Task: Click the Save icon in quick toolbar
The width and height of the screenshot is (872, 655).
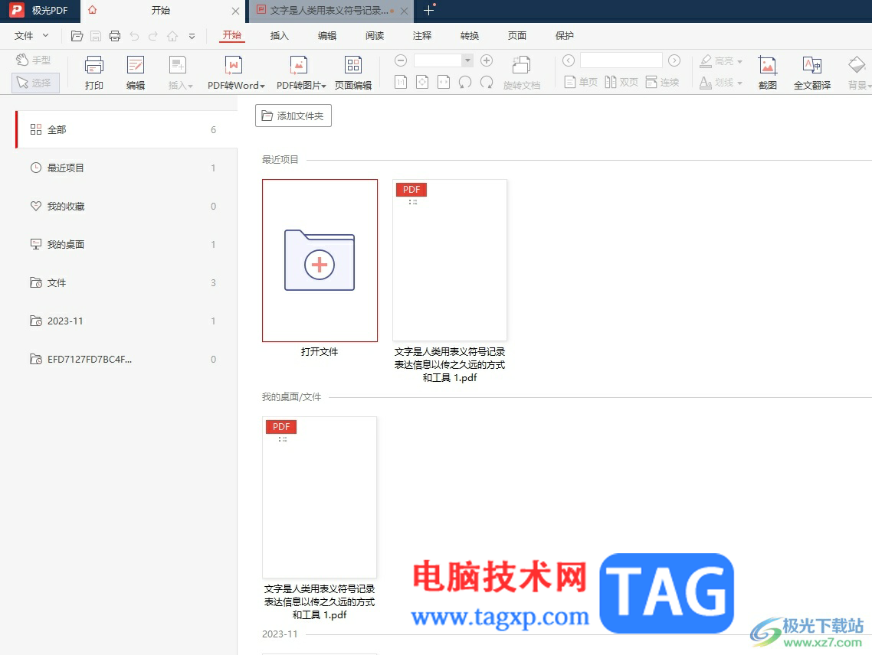Action: [96, 36]
